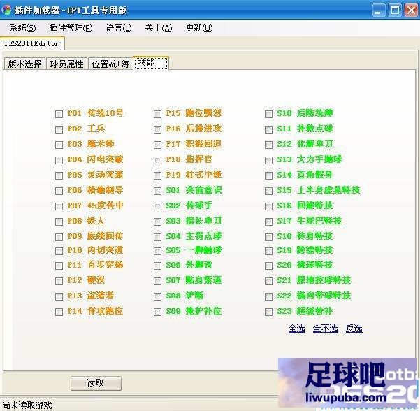This screenshot has height=411, width=420.
Task: Tick the P11 百步穿杨 checkbox
Action: [x=59, y=266]
